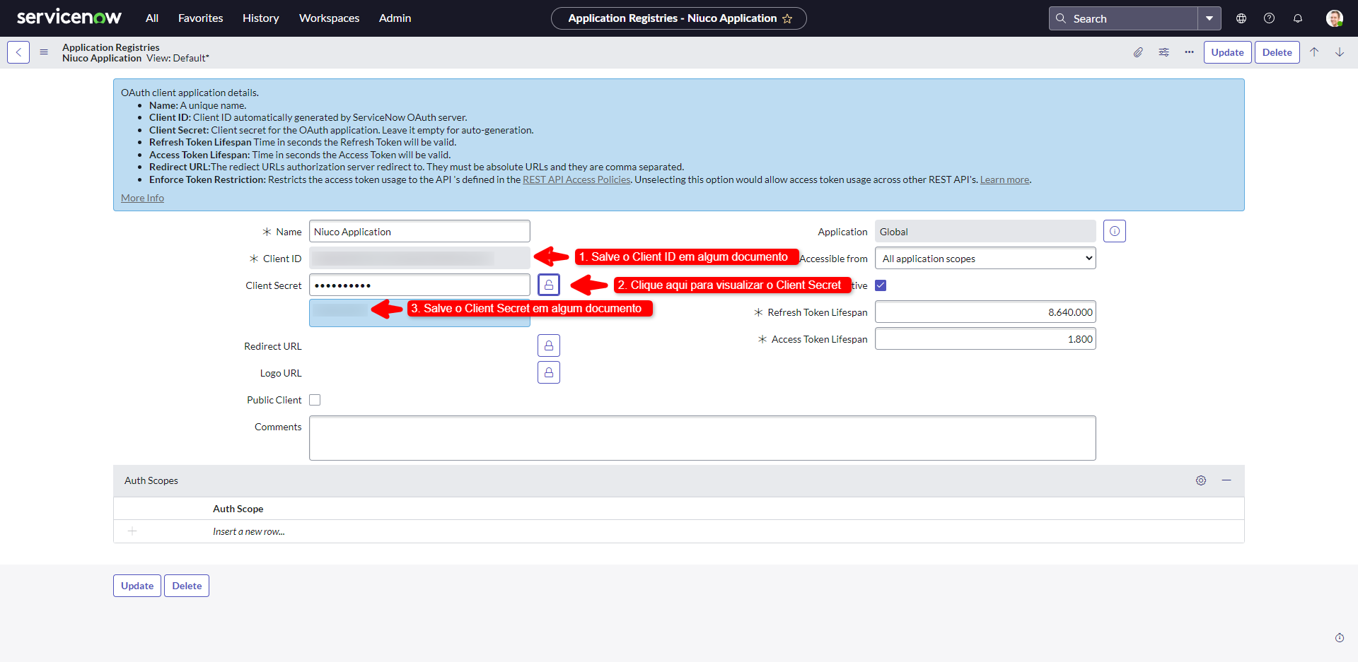Click Insert a new row in Auth Scopes
Screen dimensions: 1358x662
pyautogui.click(x=249, y=531)
